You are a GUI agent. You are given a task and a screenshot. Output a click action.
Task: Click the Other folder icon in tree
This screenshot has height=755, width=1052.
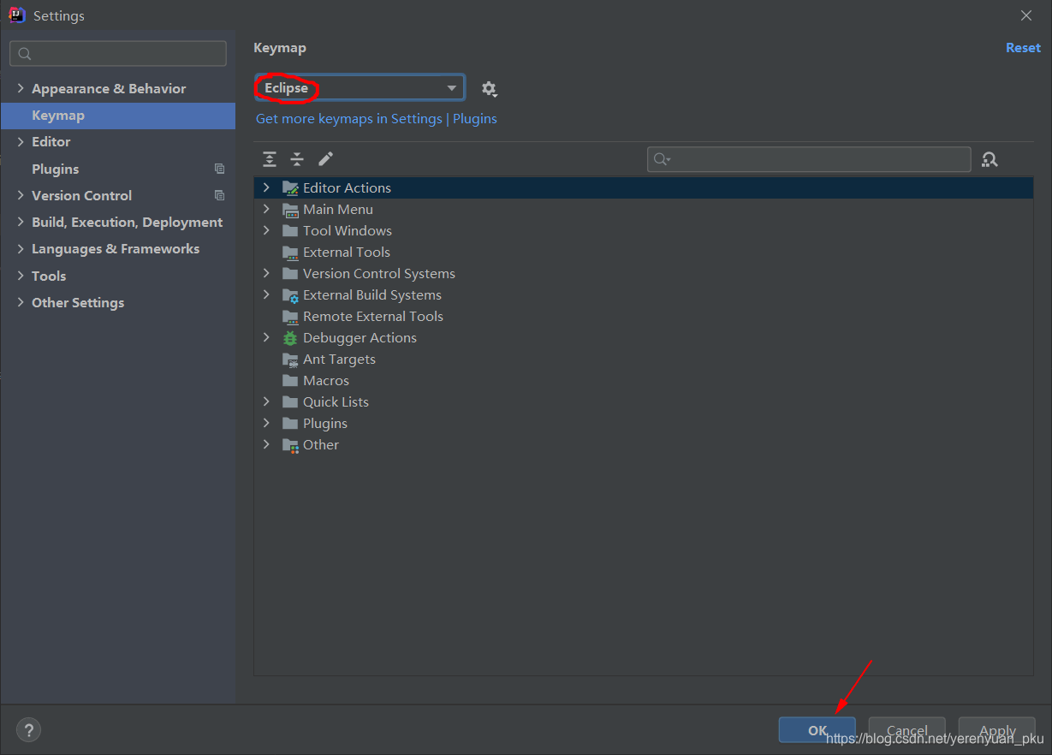(x=290, y=445)
